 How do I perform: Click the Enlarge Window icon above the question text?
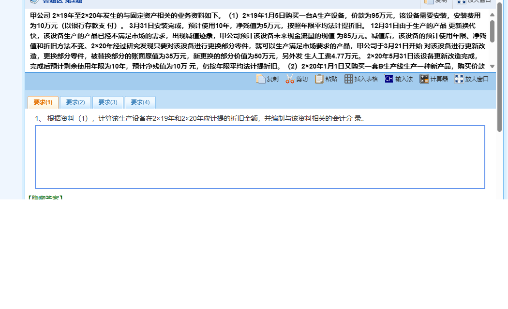click(462, 1)
